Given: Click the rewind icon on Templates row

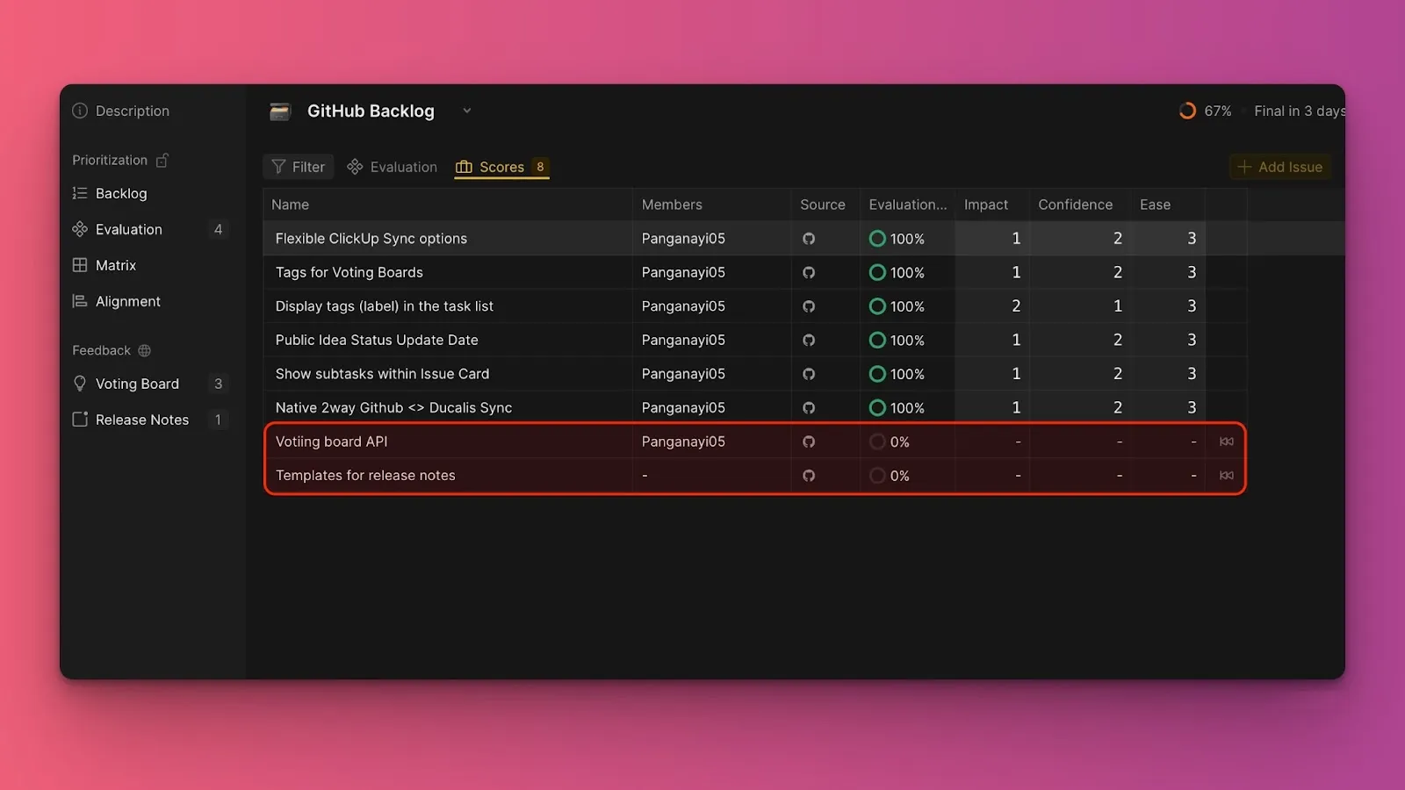Looking at the screenshot, I should pyautogui.click(x=1226, y=476).
